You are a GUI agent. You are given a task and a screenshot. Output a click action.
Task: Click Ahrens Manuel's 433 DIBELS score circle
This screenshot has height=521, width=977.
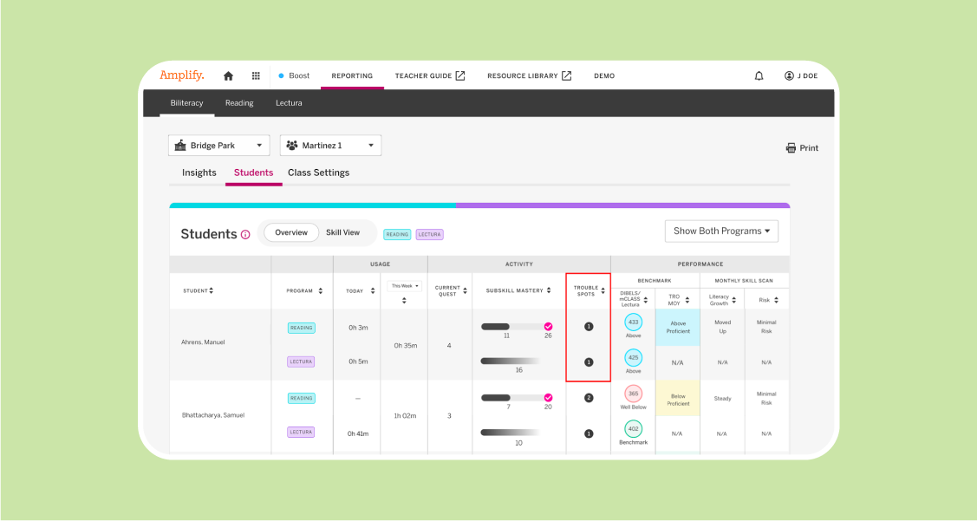coord(634,322)
